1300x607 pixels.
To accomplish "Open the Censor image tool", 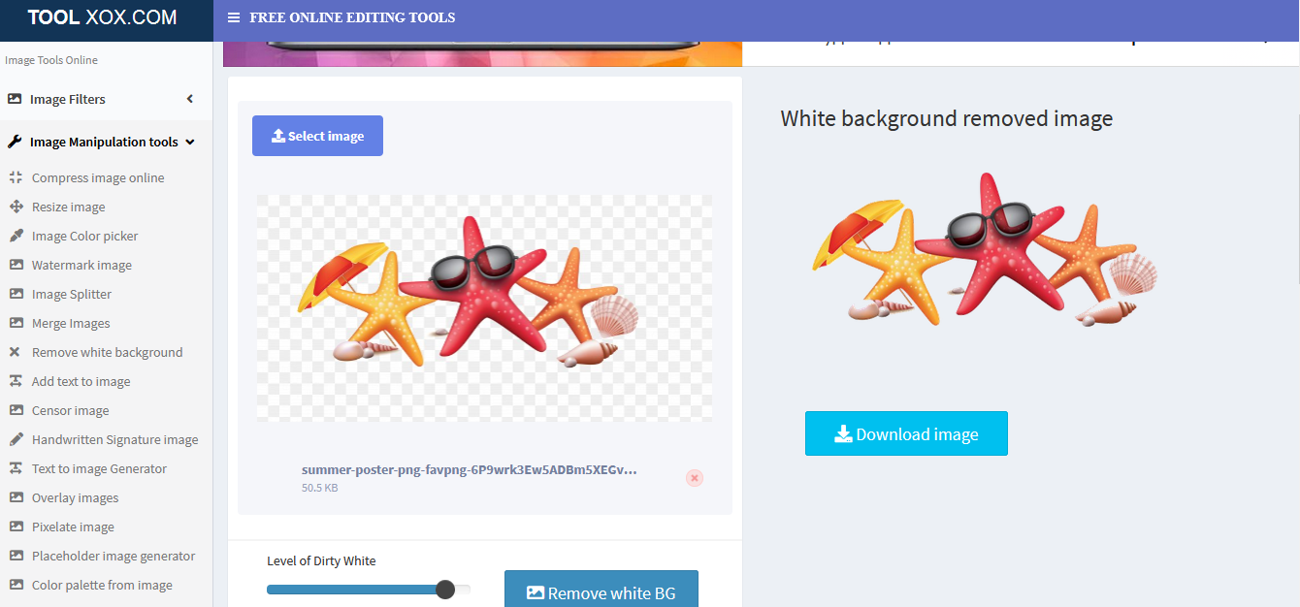I will 70,410.
